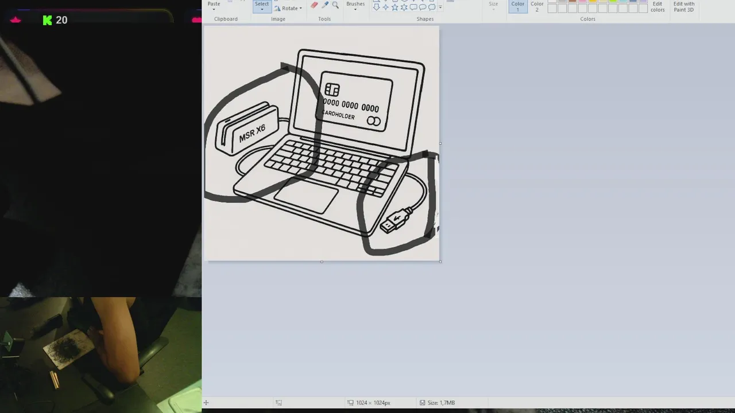The image size is (735, 413).
Task: Click Edit with Paint 3D button
Action: point(684,6)
